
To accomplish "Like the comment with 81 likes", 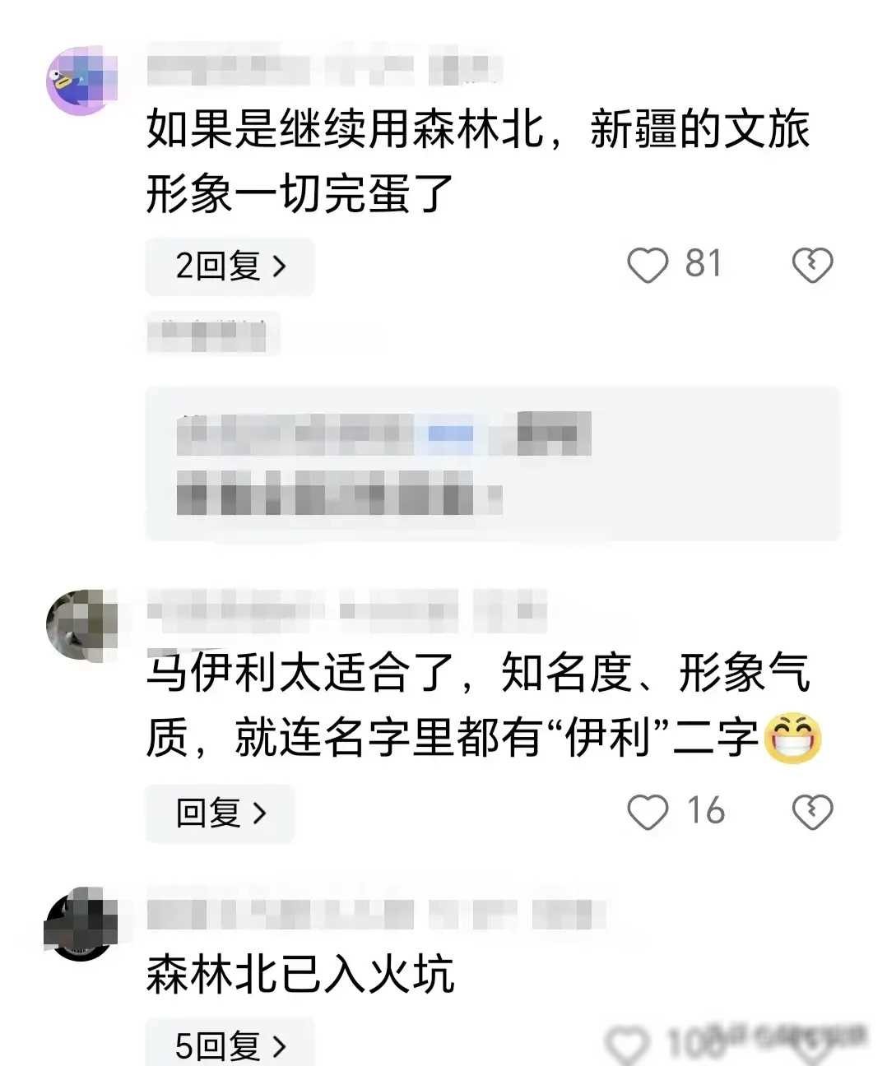I will (648, 265).
